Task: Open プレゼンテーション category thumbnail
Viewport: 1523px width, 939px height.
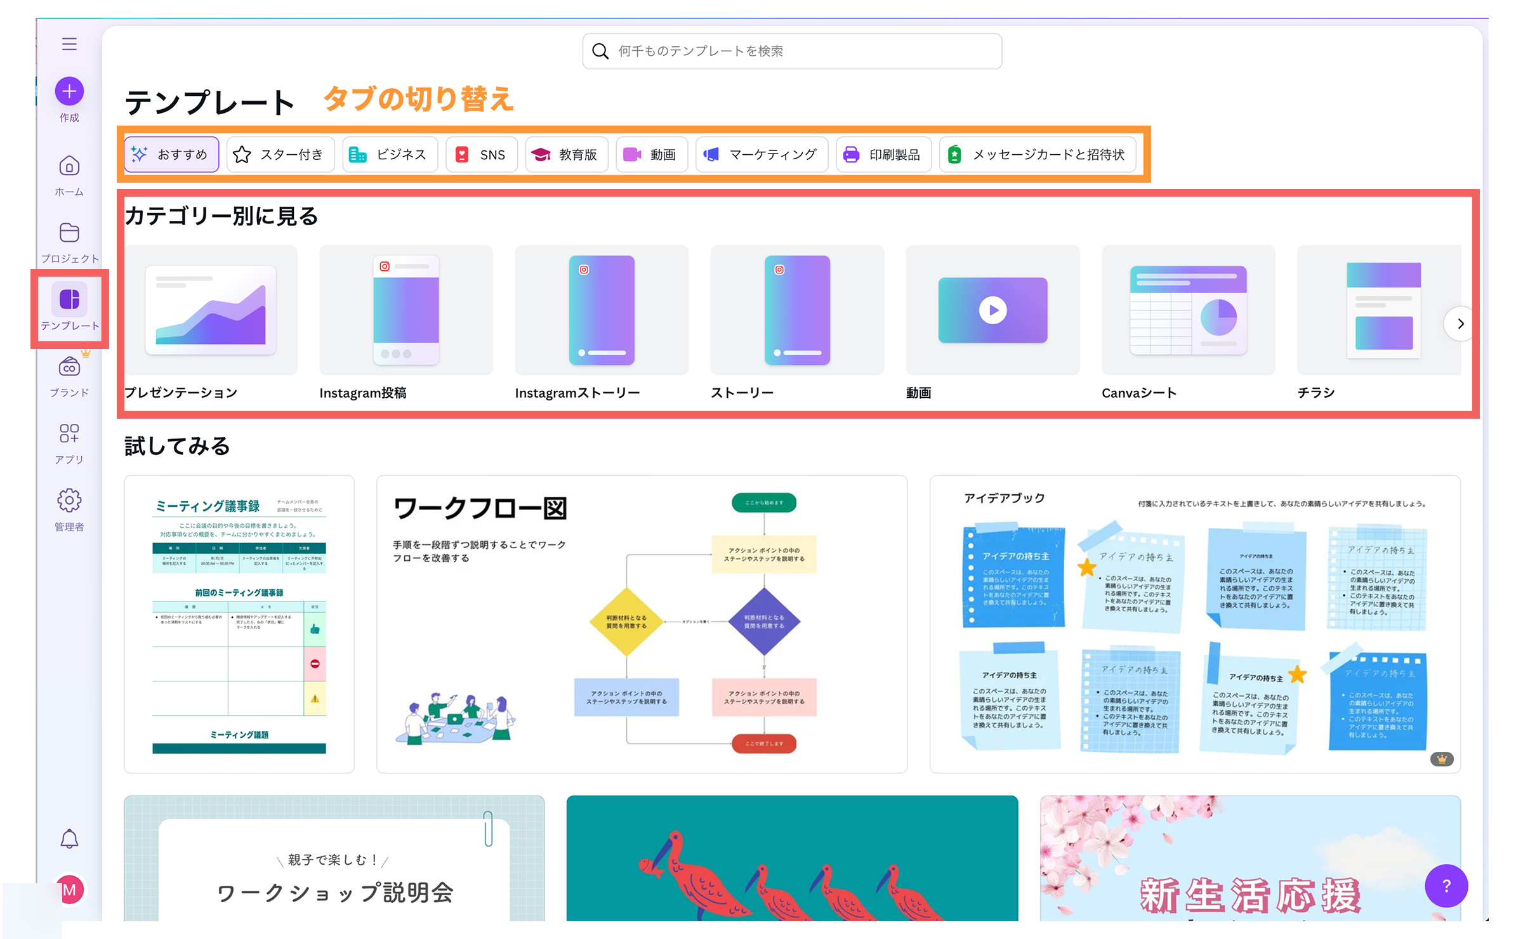Action: 211,310
